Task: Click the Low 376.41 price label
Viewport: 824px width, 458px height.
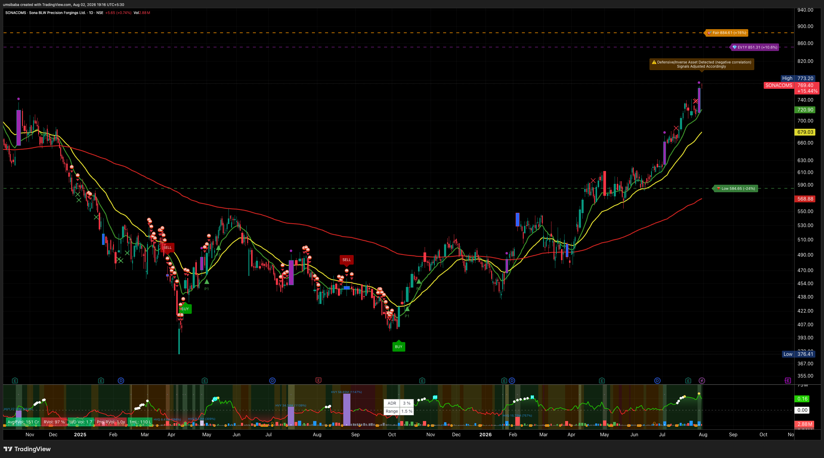Action: pos(798,354)
